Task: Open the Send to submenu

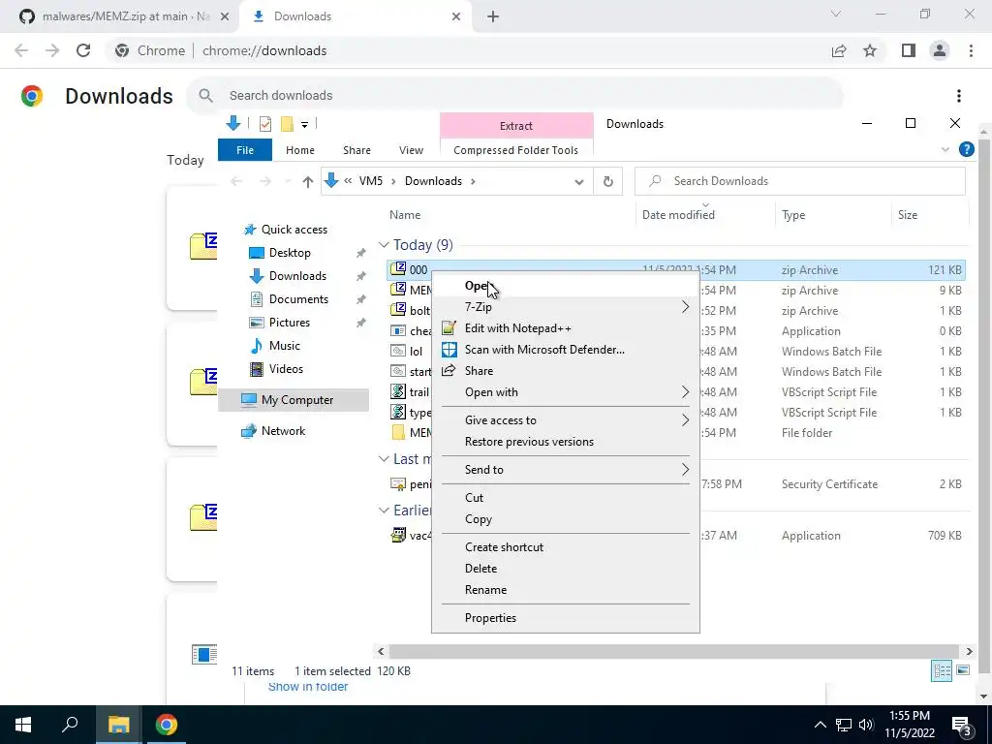Action: coord(565,470)
